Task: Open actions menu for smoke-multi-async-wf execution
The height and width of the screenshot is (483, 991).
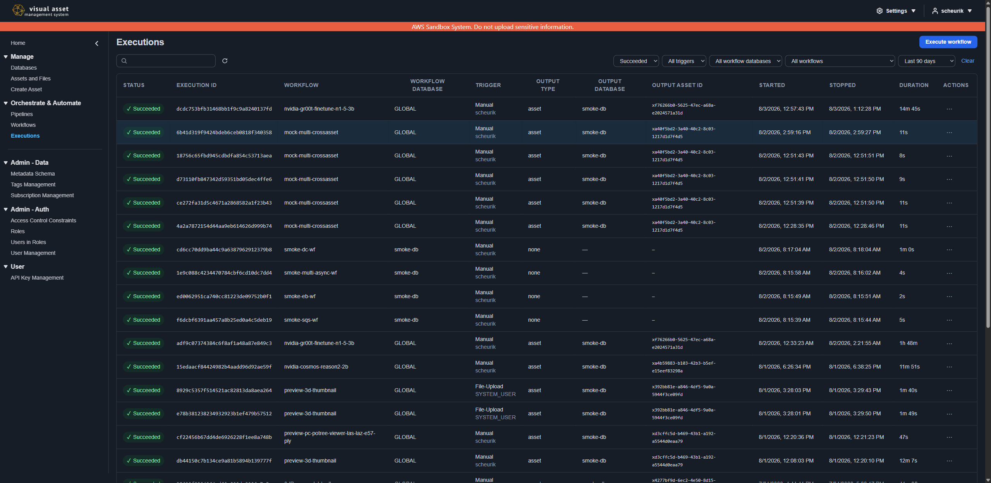Action: point(949,273)
